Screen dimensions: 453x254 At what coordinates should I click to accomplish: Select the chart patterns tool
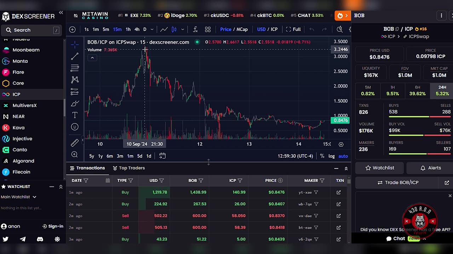click(x=75, y=80)
